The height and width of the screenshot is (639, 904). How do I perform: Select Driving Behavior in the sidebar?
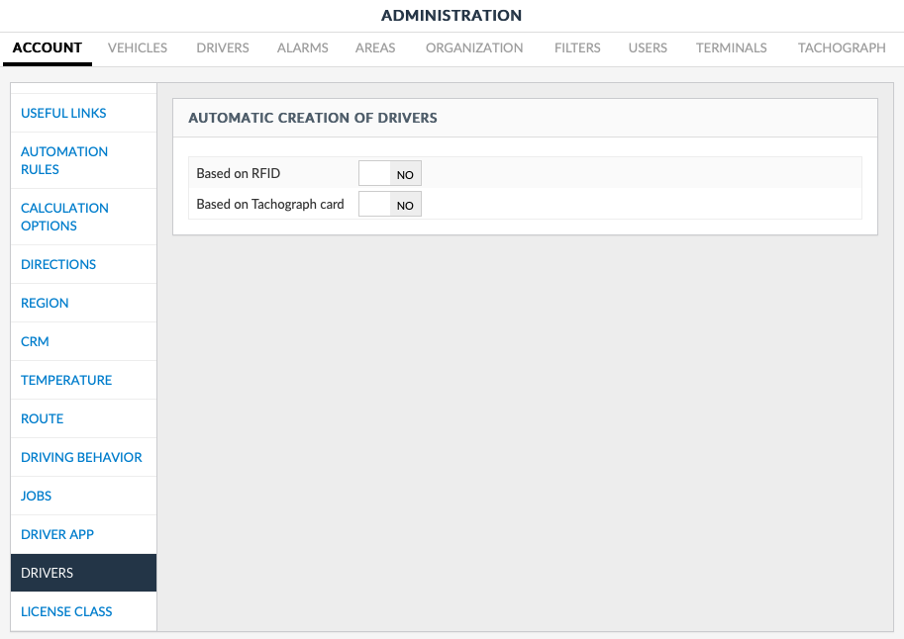point(81,457)
